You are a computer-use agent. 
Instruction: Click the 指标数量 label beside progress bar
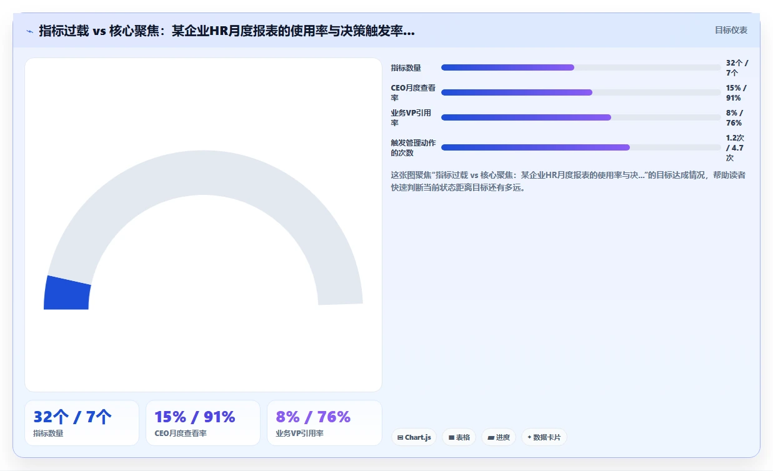406,68
